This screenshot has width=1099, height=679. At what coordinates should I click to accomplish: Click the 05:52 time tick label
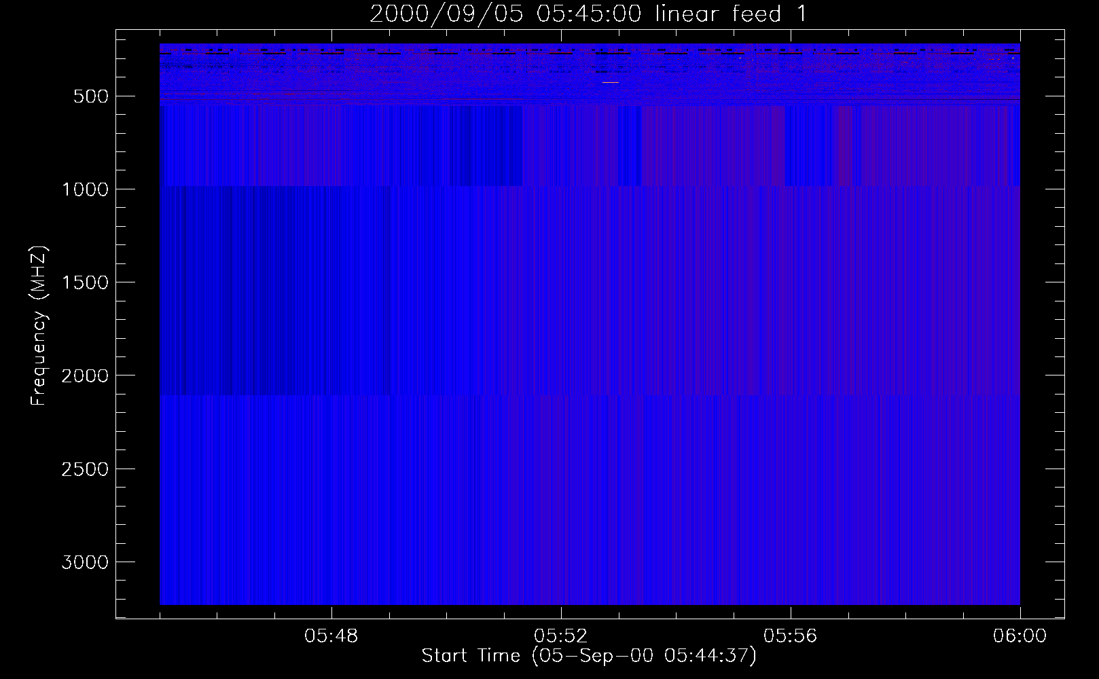(x=561, y=637)
